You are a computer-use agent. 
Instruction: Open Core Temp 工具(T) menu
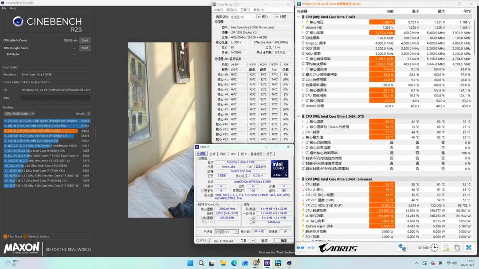click(245, 10)
